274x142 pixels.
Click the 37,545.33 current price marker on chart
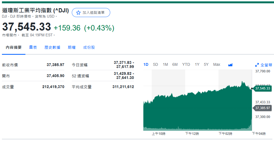tap(262, 88)
